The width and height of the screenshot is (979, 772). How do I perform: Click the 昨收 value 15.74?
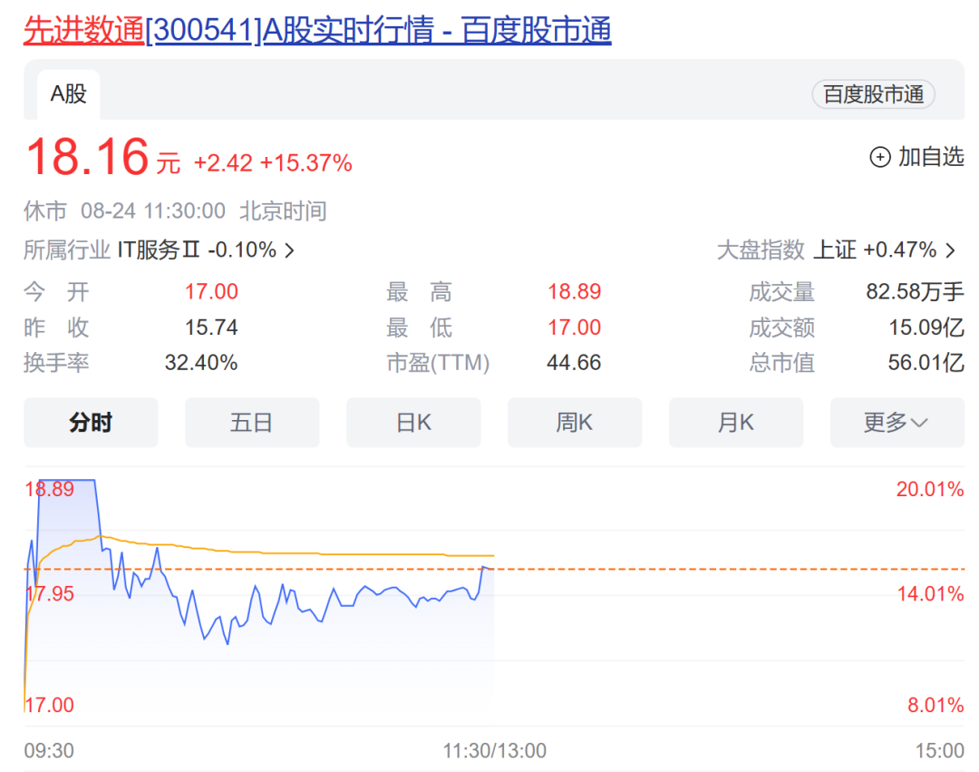click(x=211, y=327)
